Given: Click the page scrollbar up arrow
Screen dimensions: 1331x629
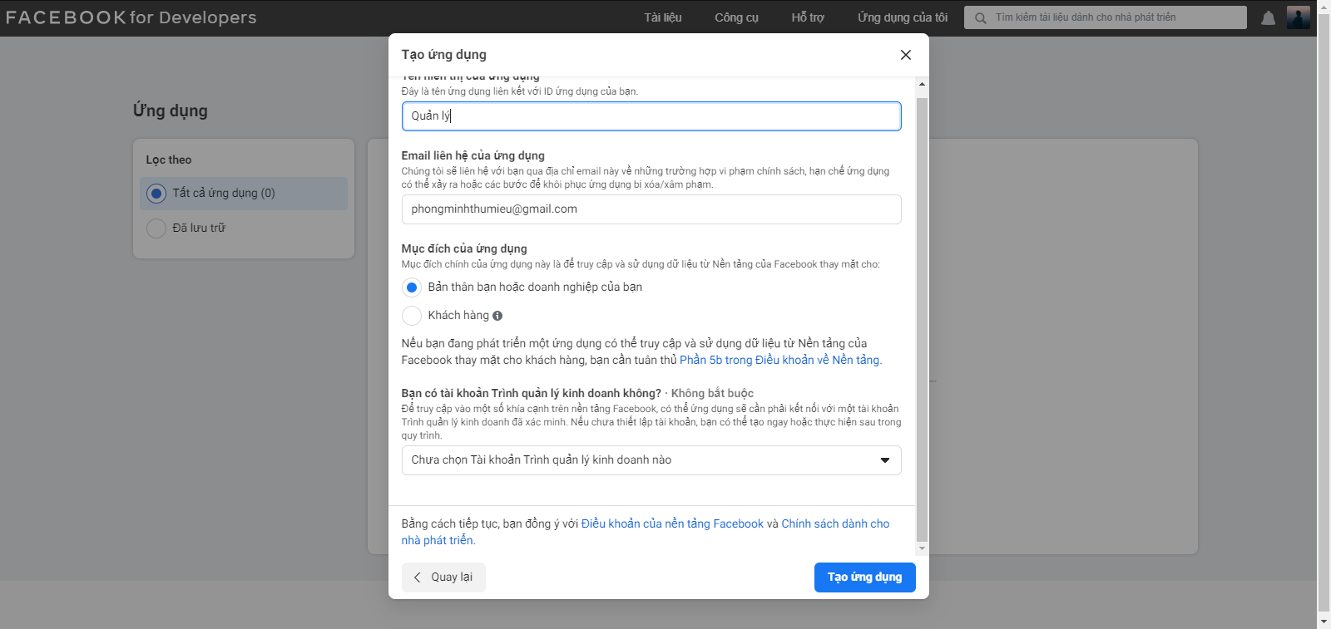Looking at the screenshot, I should pyautogui.click(x=1324, y=7).
